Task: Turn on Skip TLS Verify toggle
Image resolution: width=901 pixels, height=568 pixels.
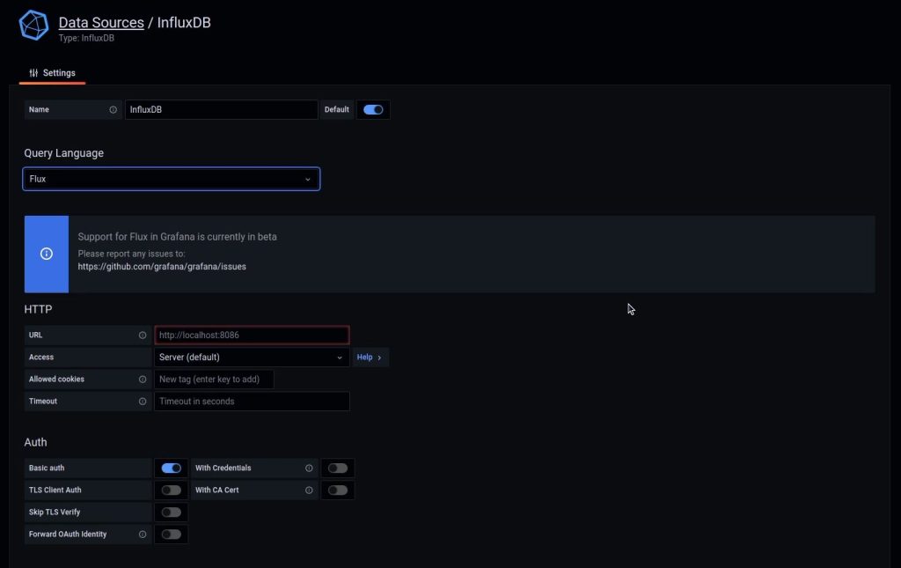Action: pyautogui.click(x=172, y=513)
